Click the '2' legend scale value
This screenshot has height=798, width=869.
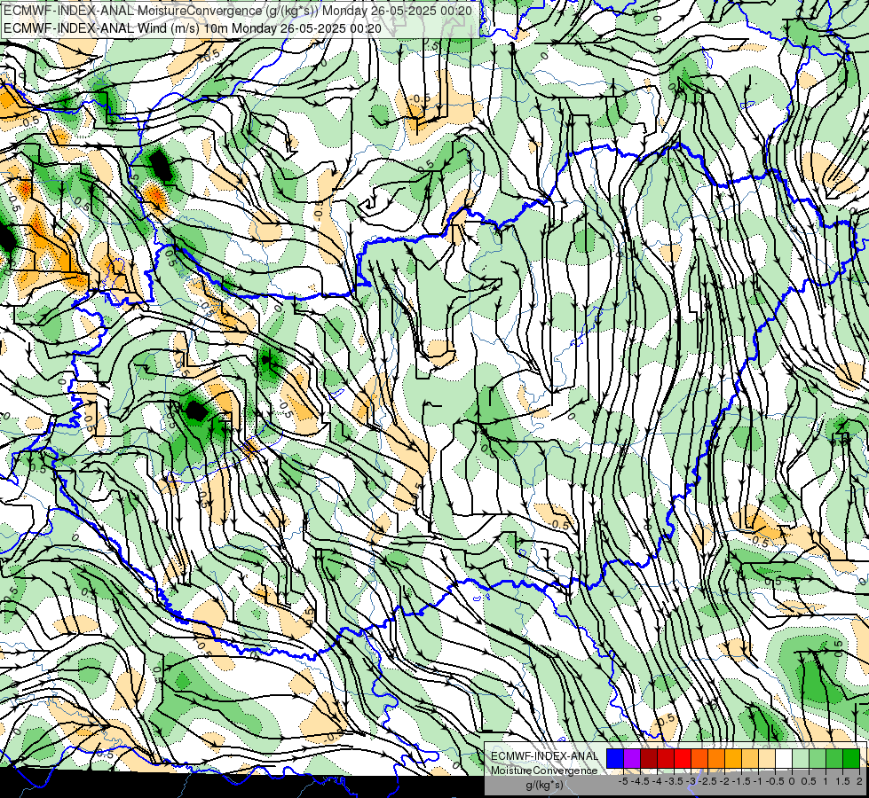pos(859,781)
